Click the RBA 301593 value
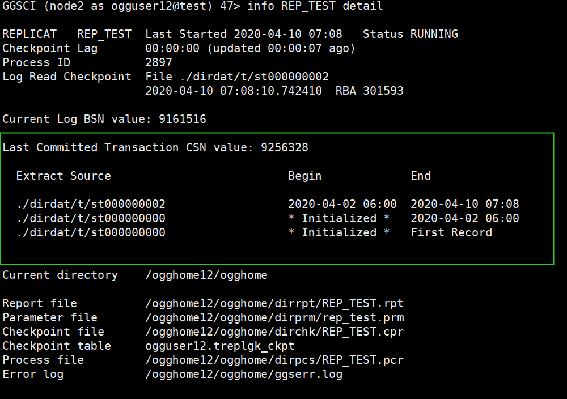 369,91
